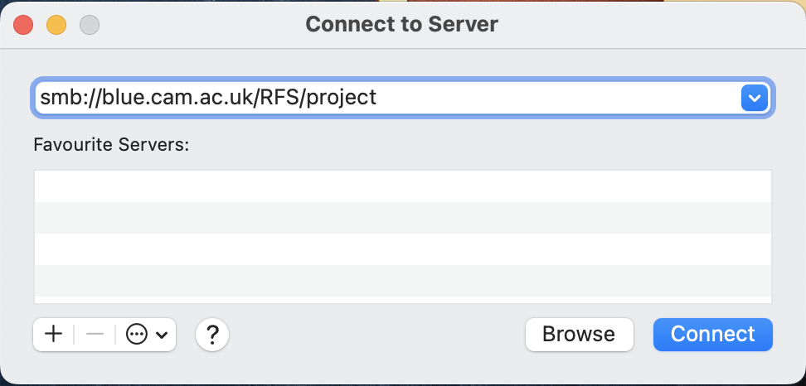Open the ellipsis action menu
806x386 pixels.
click(137, 335)
